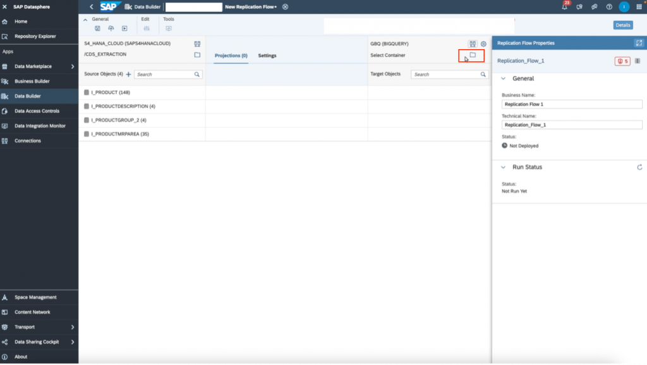The image size is (647, 365).
Task: Toggle the Details button
Action: pos(622,25)
